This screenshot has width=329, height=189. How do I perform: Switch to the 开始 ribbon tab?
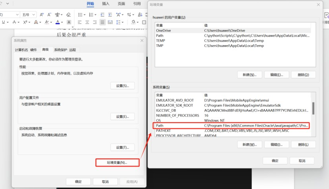(x=90, y=4)
